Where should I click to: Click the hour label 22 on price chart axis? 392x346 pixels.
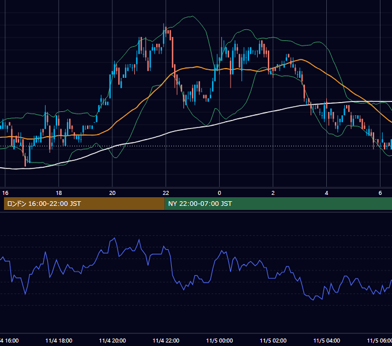[166, 193]
